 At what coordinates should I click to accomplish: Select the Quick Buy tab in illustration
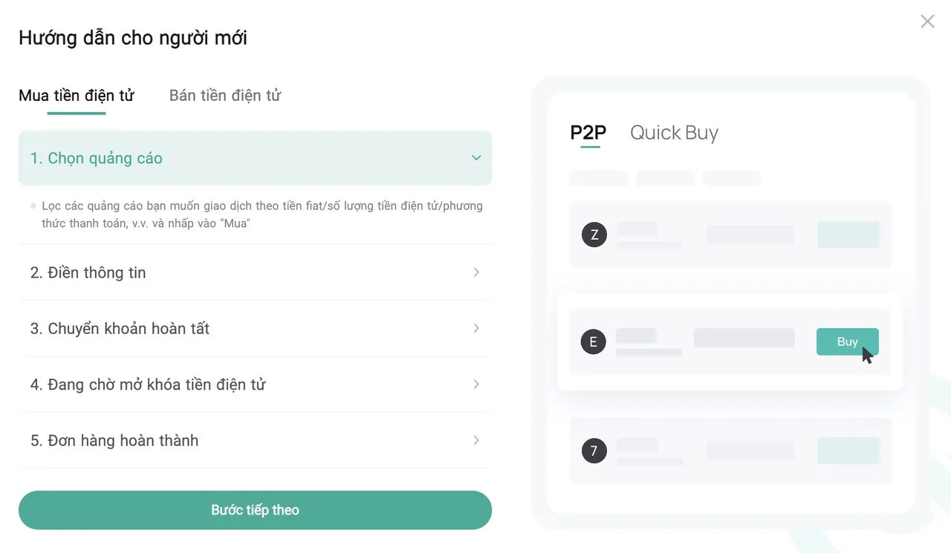click(674, 133)
